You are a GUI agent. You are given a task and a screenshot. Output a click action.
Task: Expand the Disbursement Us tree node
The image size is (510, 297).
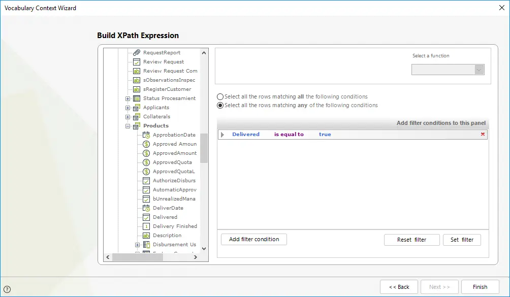[x=138, y=245]
